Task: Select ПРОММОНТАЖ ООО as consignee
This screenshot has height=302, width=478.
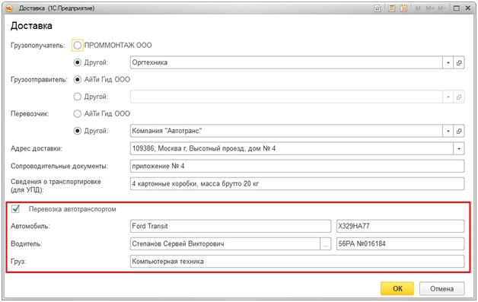Action: point(78,46)
